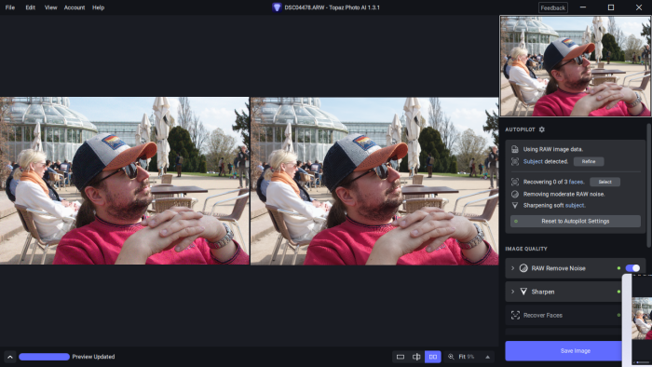This screenshot has height=367, width=652.
Task: Click the Recover Faces label
Action: point(543,315)
